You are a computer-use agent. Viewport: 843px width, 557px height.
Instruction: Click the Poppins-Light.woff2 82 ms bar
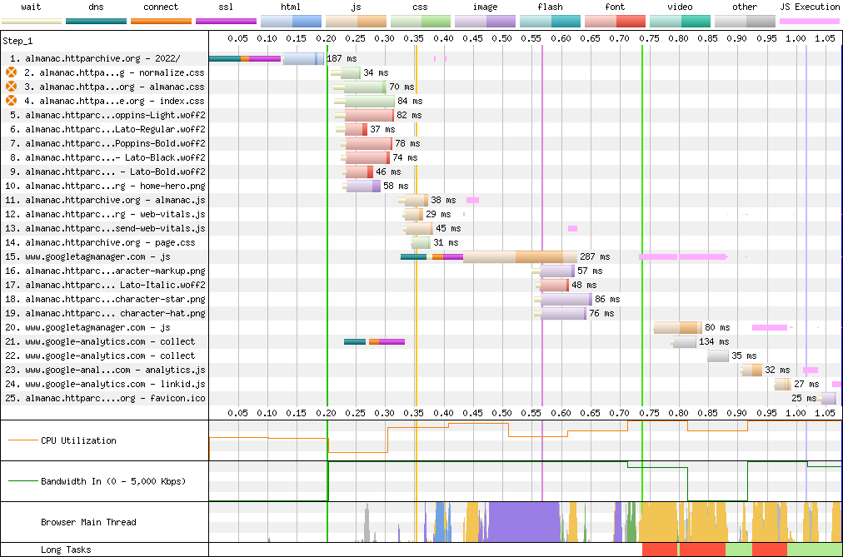pos(368,115)
